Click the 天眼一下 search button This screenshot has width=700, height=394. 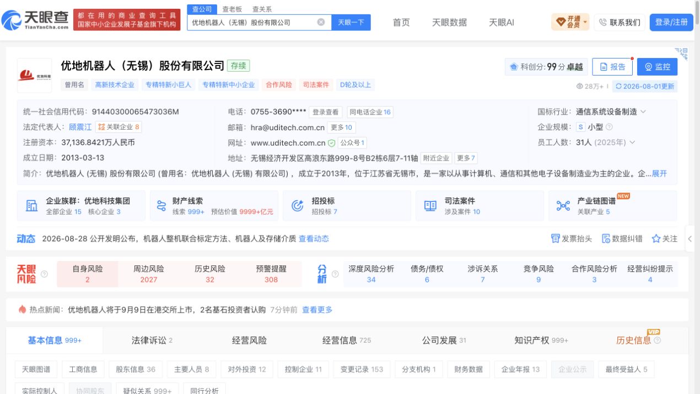(351, 23)
